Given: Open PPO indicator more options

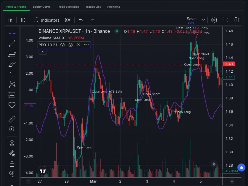Looking at the screenshot, I should pos(87,45).
